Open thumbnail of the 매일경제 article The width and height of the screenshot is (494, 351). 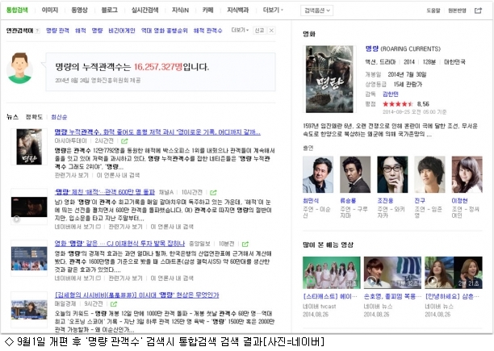coord(29,310)
